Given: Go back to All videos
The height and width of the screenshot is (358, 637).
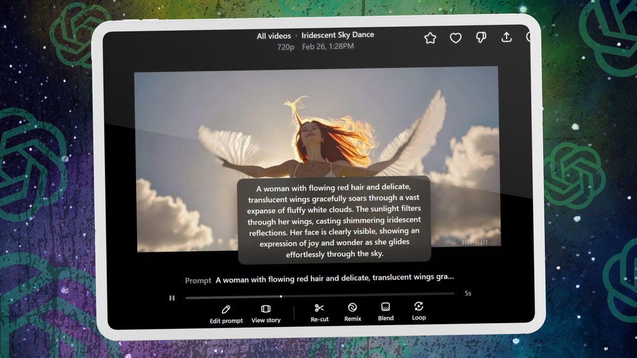Looking at the screenshot, I should click(273, 36).
